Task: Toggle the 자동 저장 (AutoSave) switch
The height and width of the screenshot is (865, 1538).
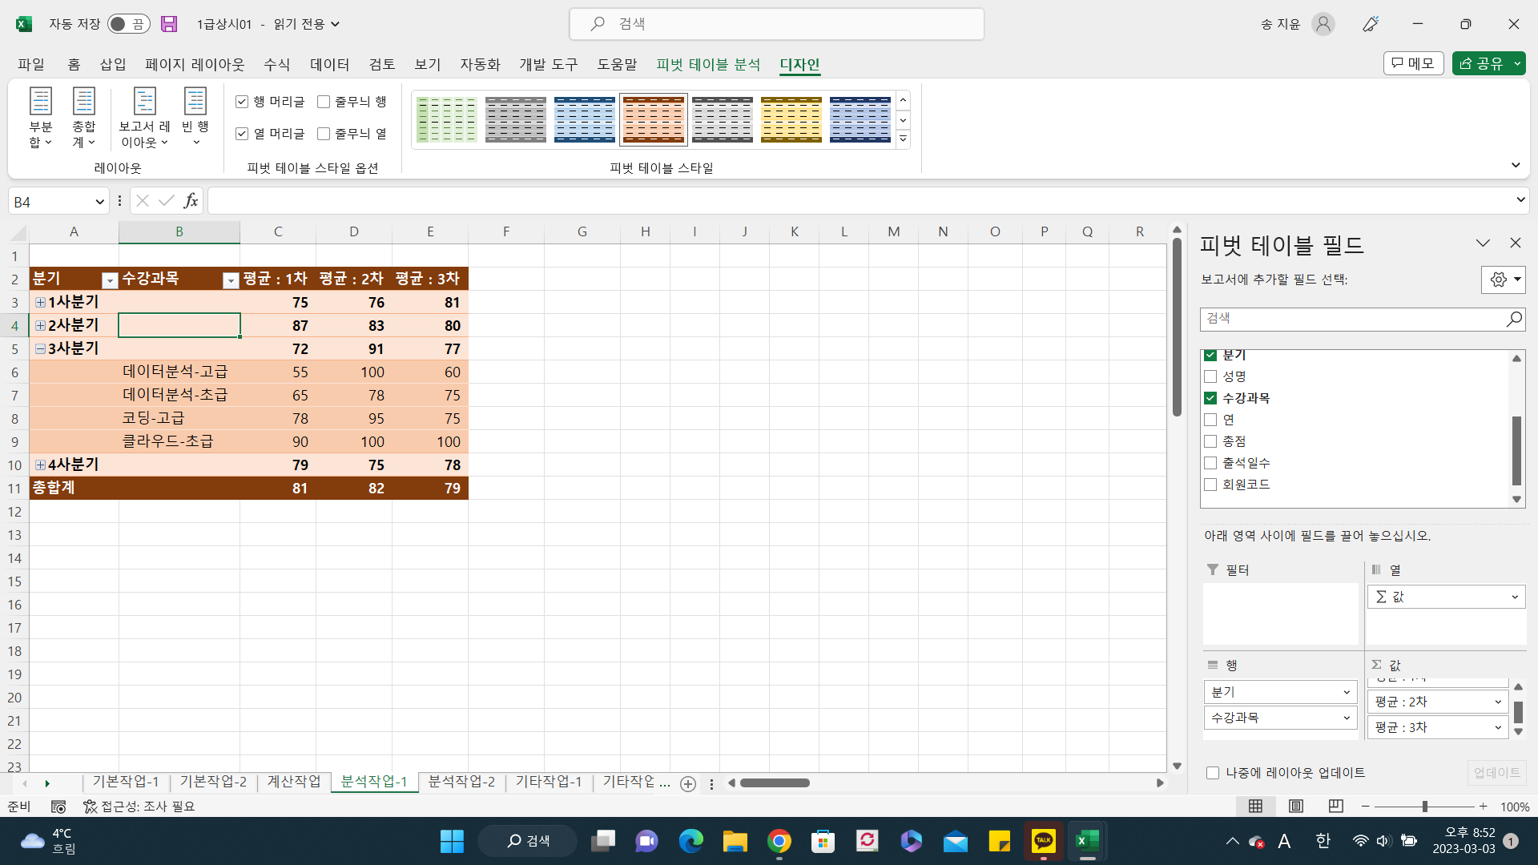Action: (x=127, y=24)
